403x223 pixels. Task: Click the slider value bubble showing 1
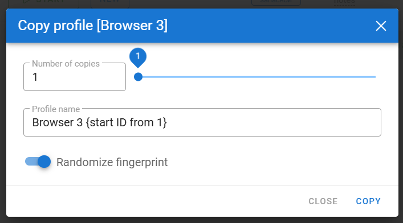click(x=138, y=57)
